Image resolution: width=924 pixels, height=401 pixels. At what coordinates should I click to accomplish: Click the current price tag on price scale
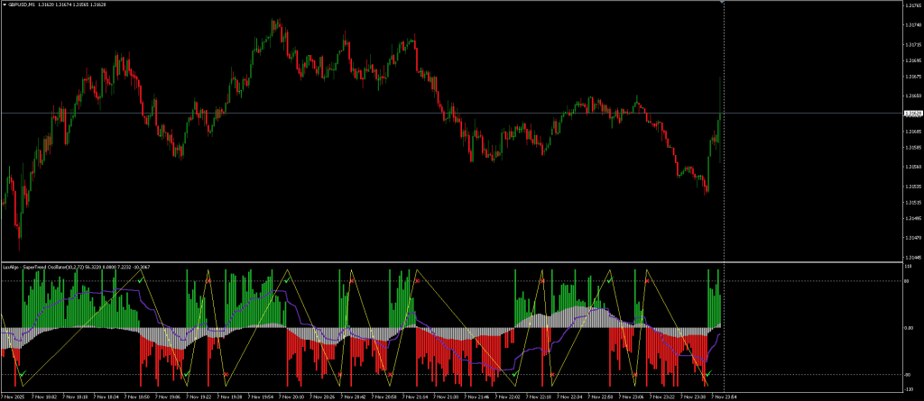point(912,113)
